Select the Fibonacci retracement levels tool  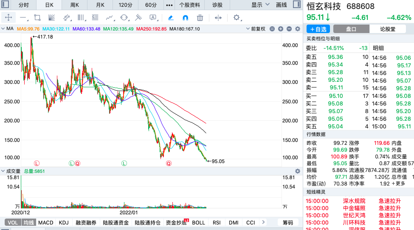coord(95,18)
